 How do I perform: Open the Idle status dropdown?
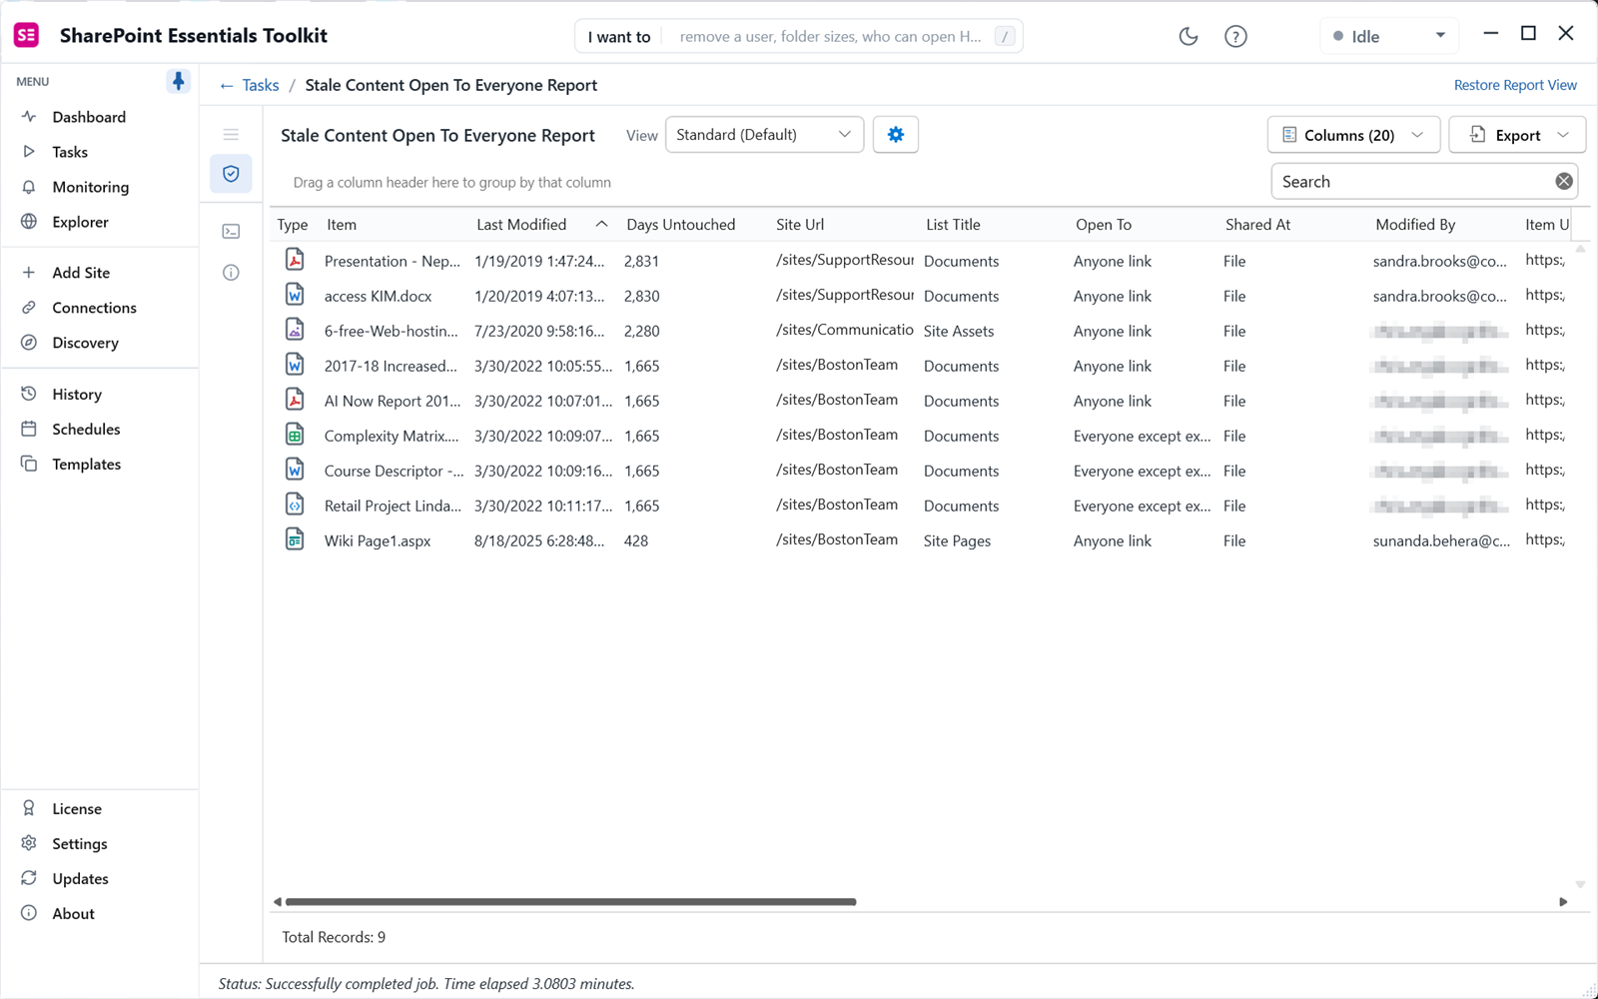[1388, 36]
